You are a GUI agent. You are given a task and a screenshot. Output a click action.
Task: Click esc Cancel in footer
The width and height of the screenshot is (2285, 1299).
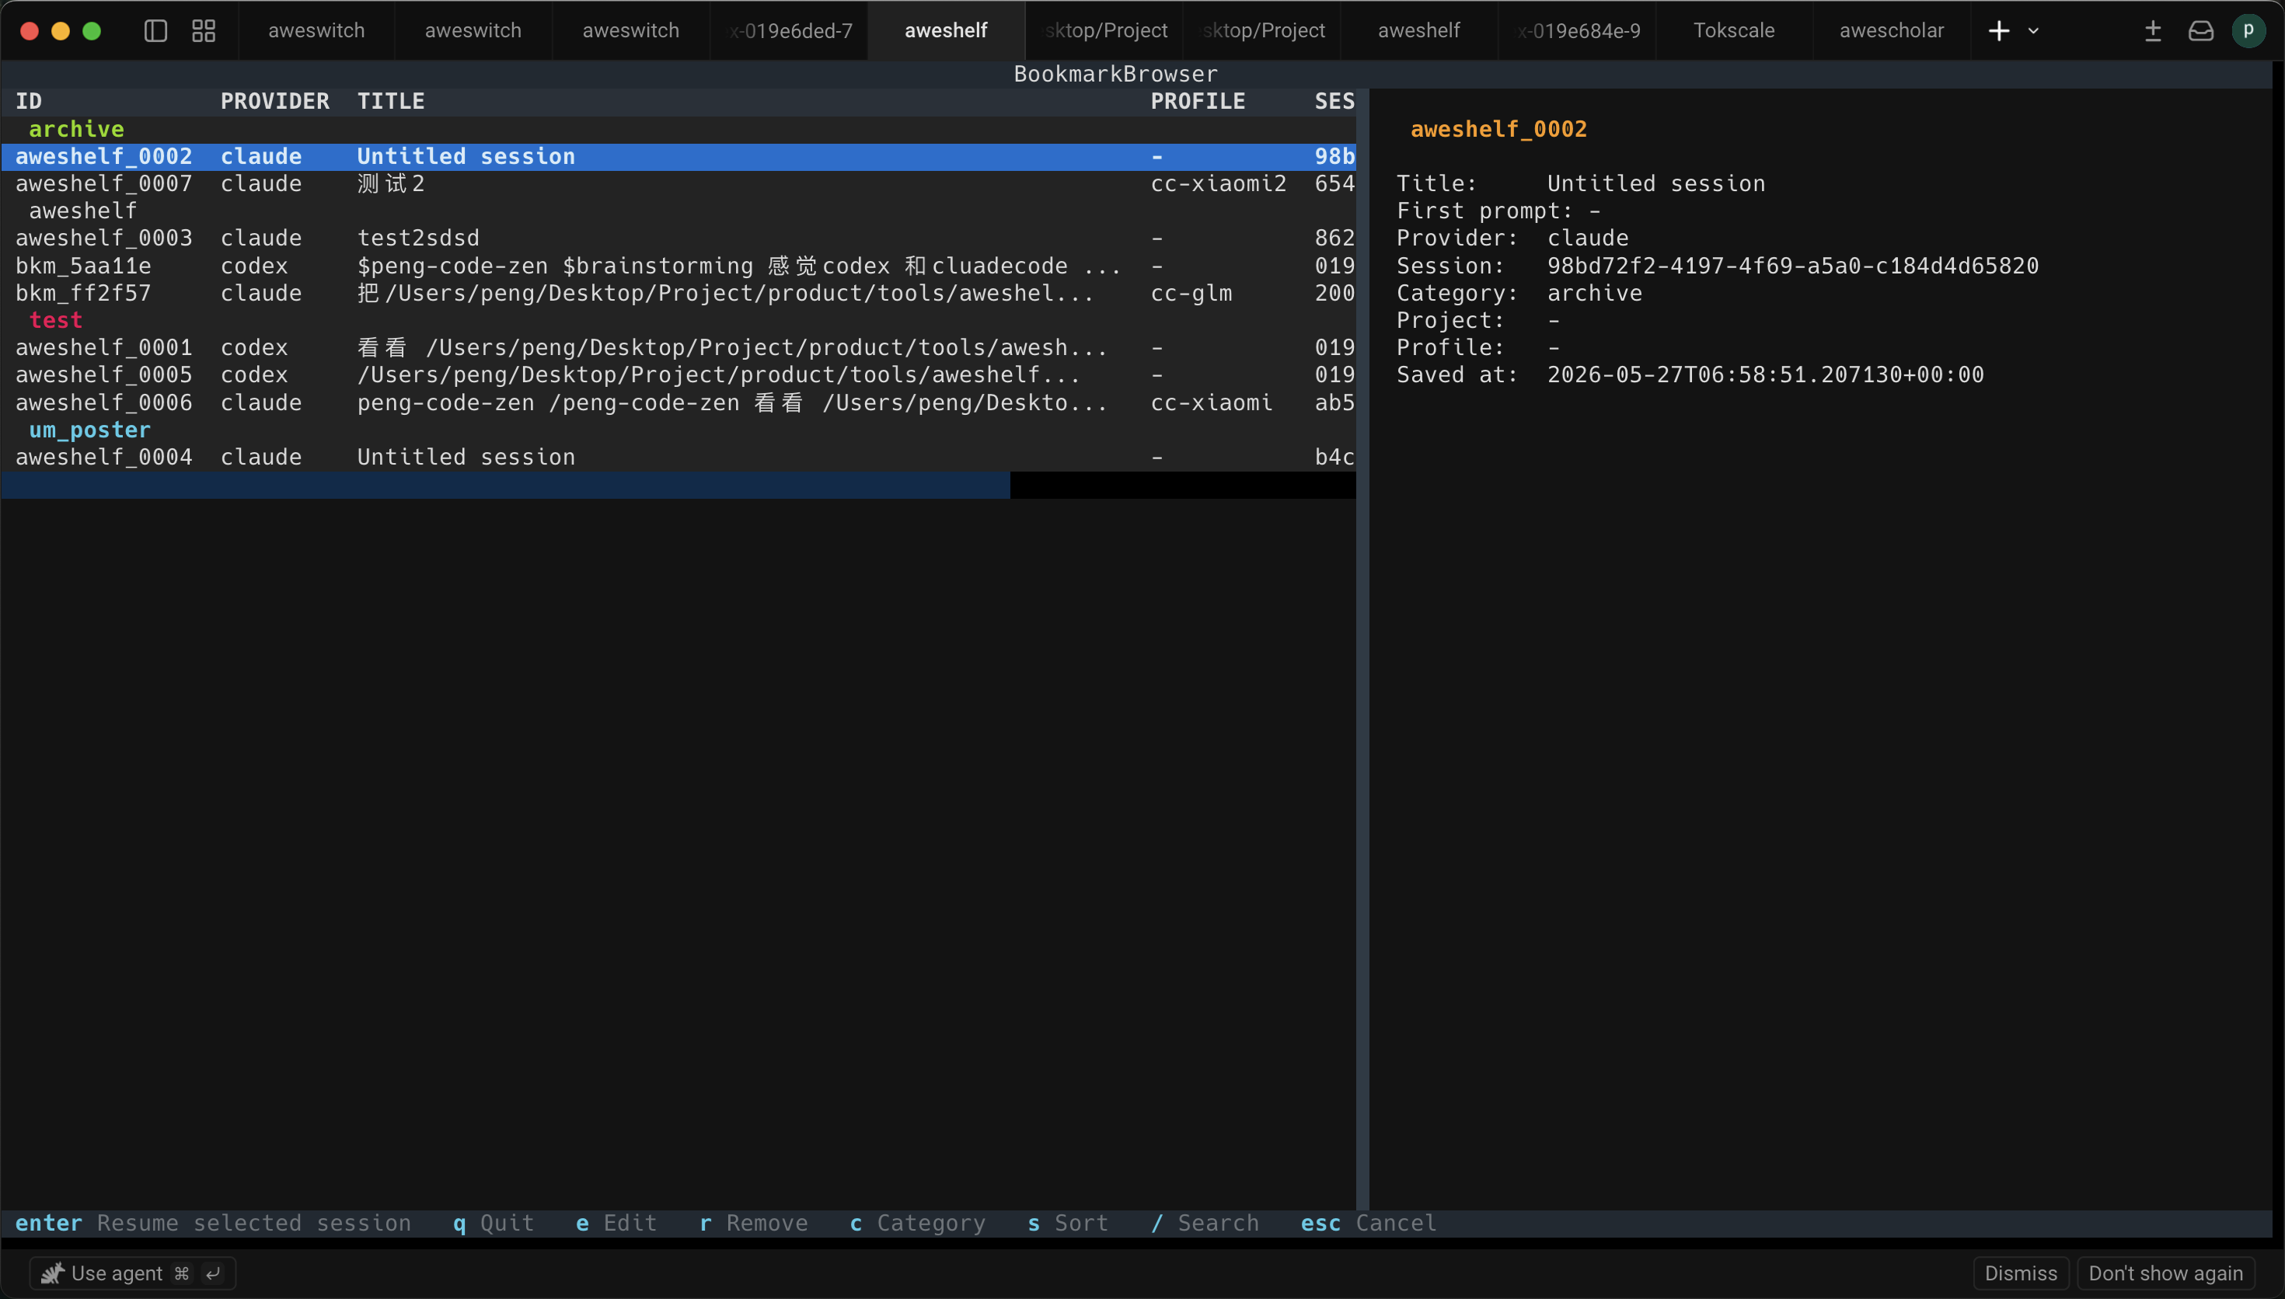click(1369, 1223)
